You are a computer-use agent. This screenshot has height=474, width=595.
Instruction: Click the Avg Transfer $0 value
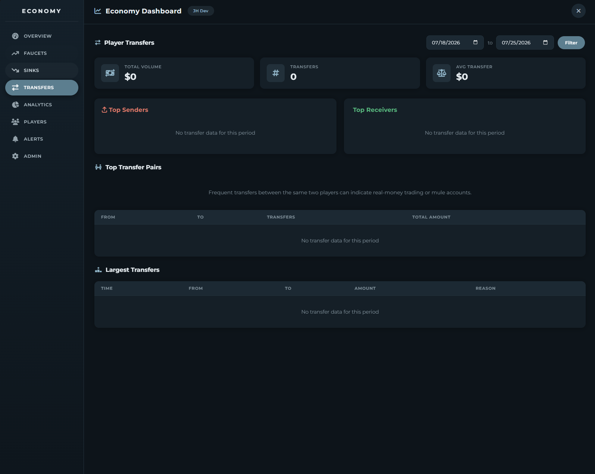tap(462, 77)
